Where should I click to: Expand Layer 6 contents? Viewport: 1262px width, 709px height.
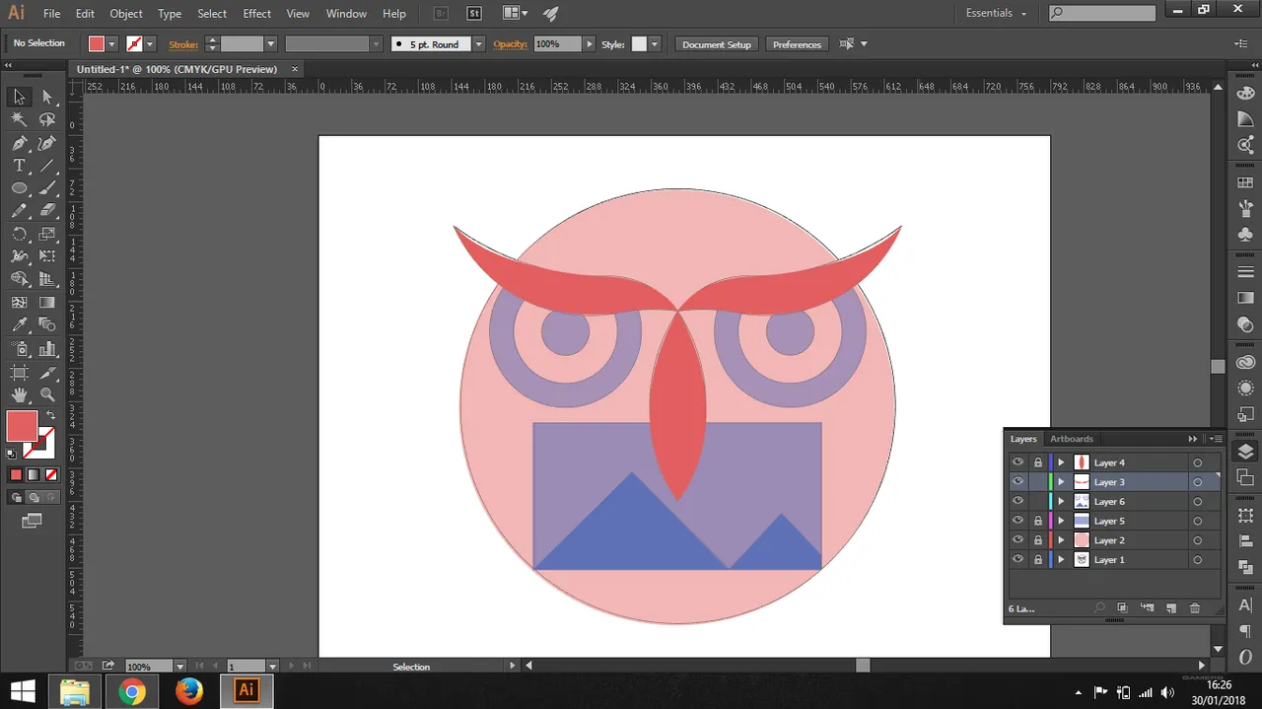[x=1061, y=502]
